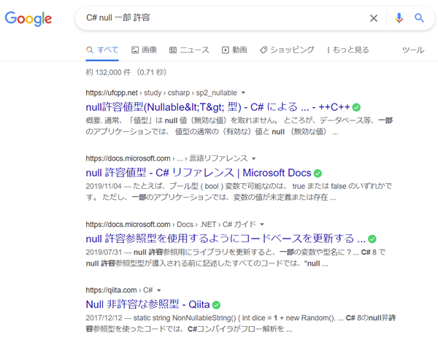Viewport: 438px width, 348px height.
Task: Click the 2017/12/12 Qiita snippet text
Action: (x=241, y=323)
